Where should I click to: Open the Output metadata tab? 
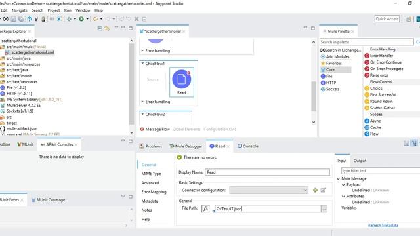tap(360, 161)
